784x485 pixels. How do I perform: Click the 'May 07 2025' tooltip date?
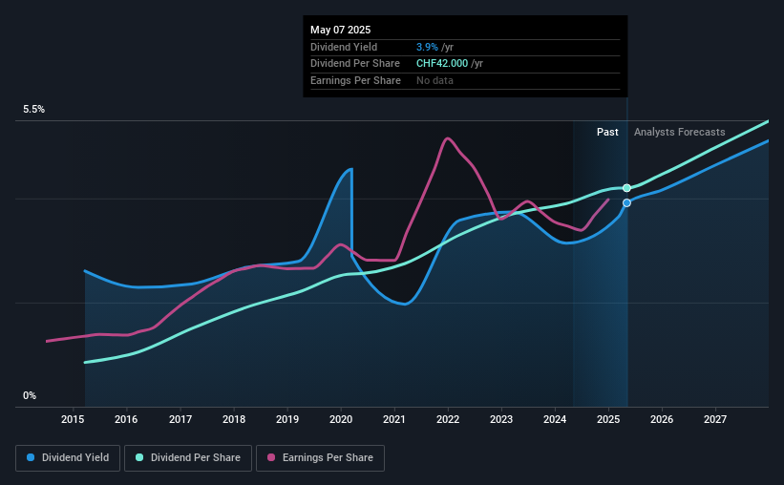(x=341, y=30)
